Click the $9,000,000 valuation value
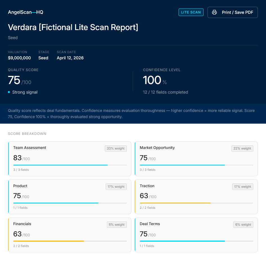 (x=19, y=58)
